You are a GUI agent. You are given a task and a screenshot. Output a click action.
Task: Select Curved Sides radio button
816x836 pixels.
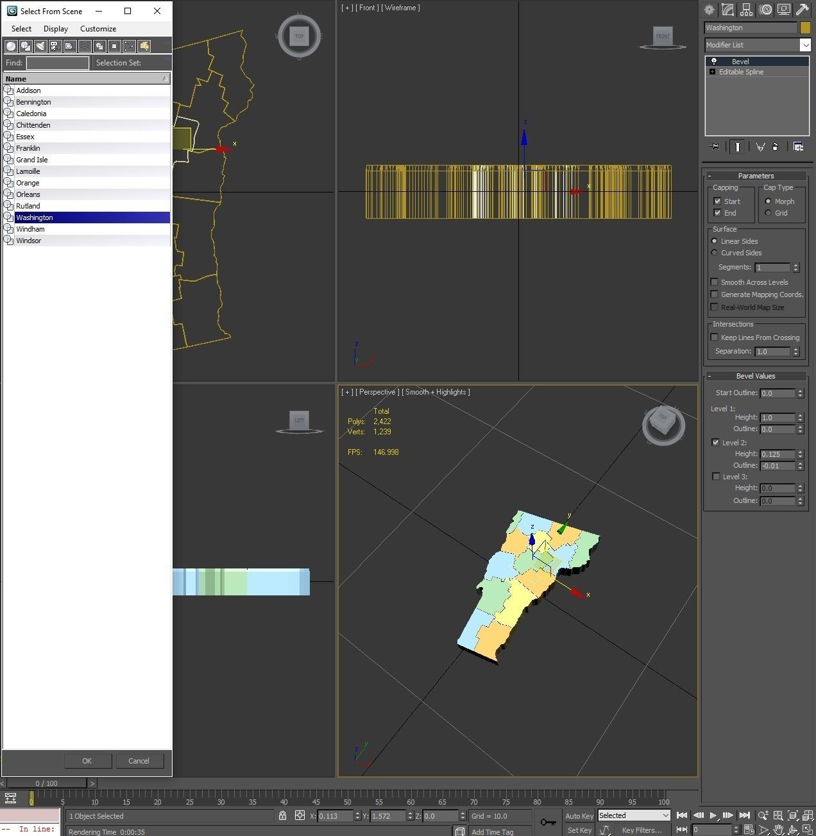714,253
